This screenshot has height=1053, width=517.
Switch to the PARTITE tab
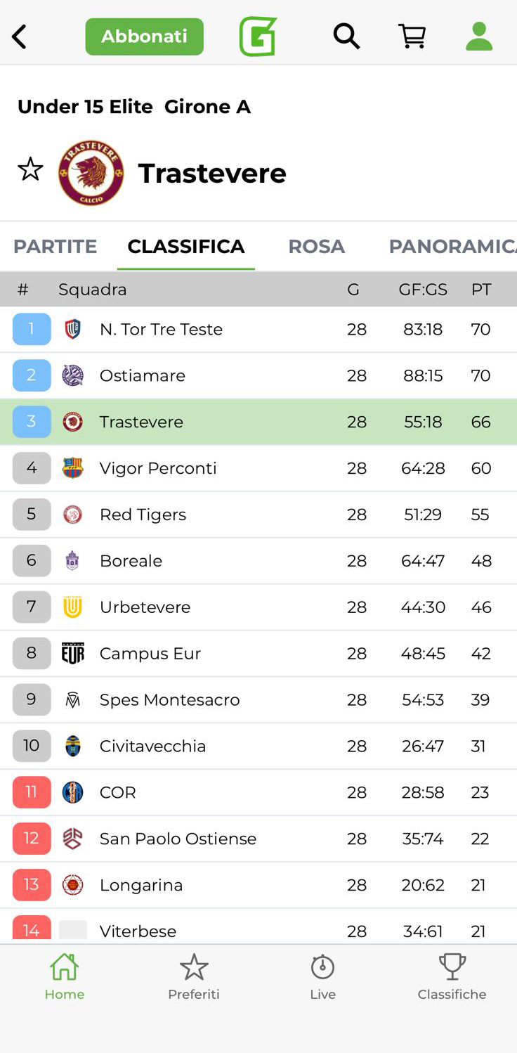tap(55, 247)
